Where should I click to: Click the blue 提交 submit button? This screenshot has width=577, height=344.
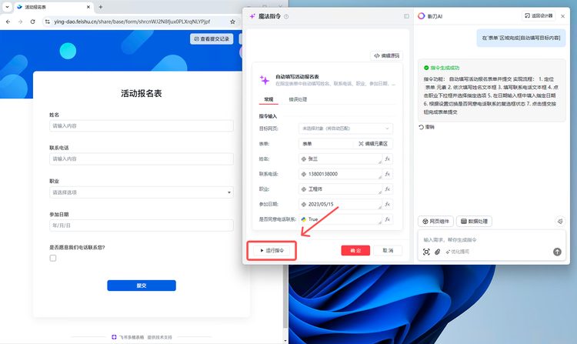tap(142, 286)
